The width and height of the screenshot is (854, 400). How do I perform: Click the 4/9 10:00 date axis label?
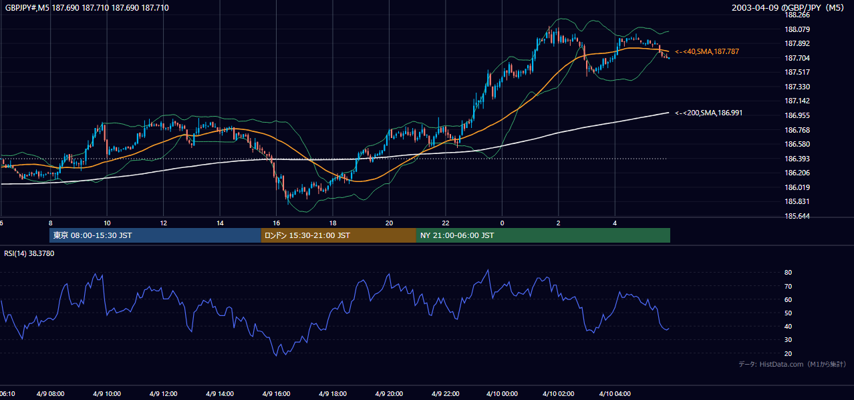click(107, 394)
